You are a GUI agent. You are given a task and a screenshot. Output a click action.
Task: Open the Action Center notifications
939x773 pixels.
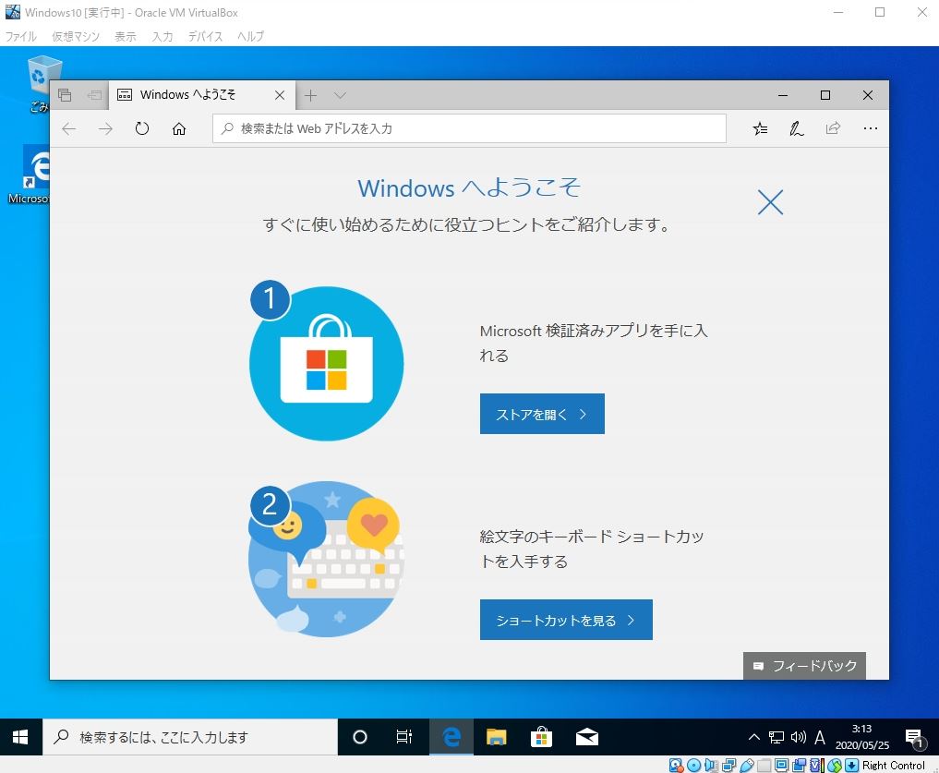pyautogui.click(x=915, y=738)
